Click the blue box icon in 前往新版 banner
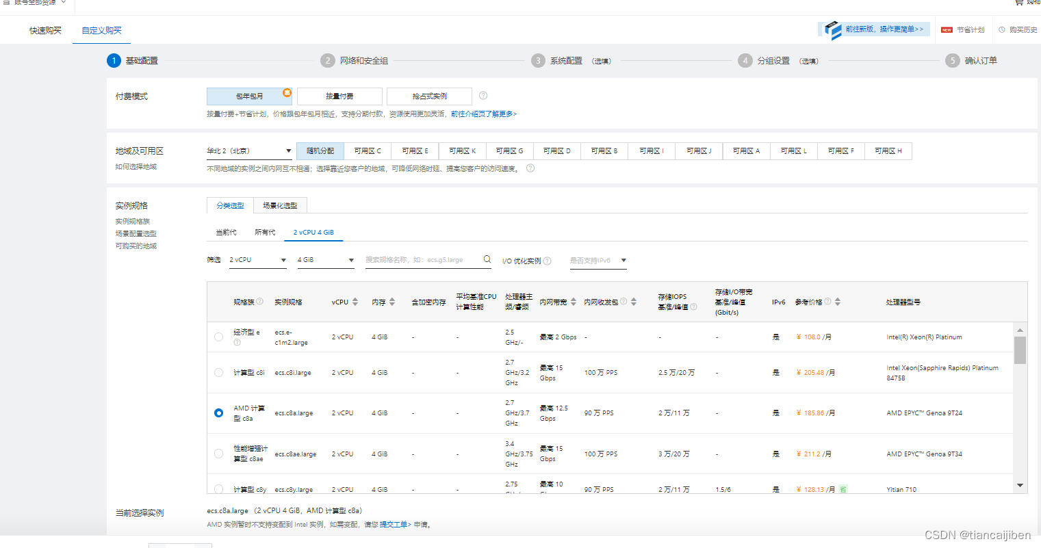The width and height of the screenshot is (1041, 548). pos(832,30)
